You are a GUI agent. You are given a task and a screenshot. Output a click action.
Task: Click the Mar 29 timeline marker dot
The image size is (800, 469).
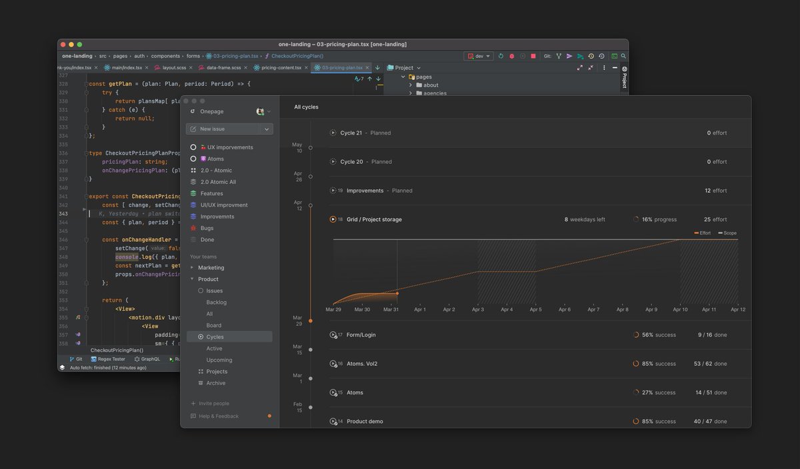310,321
